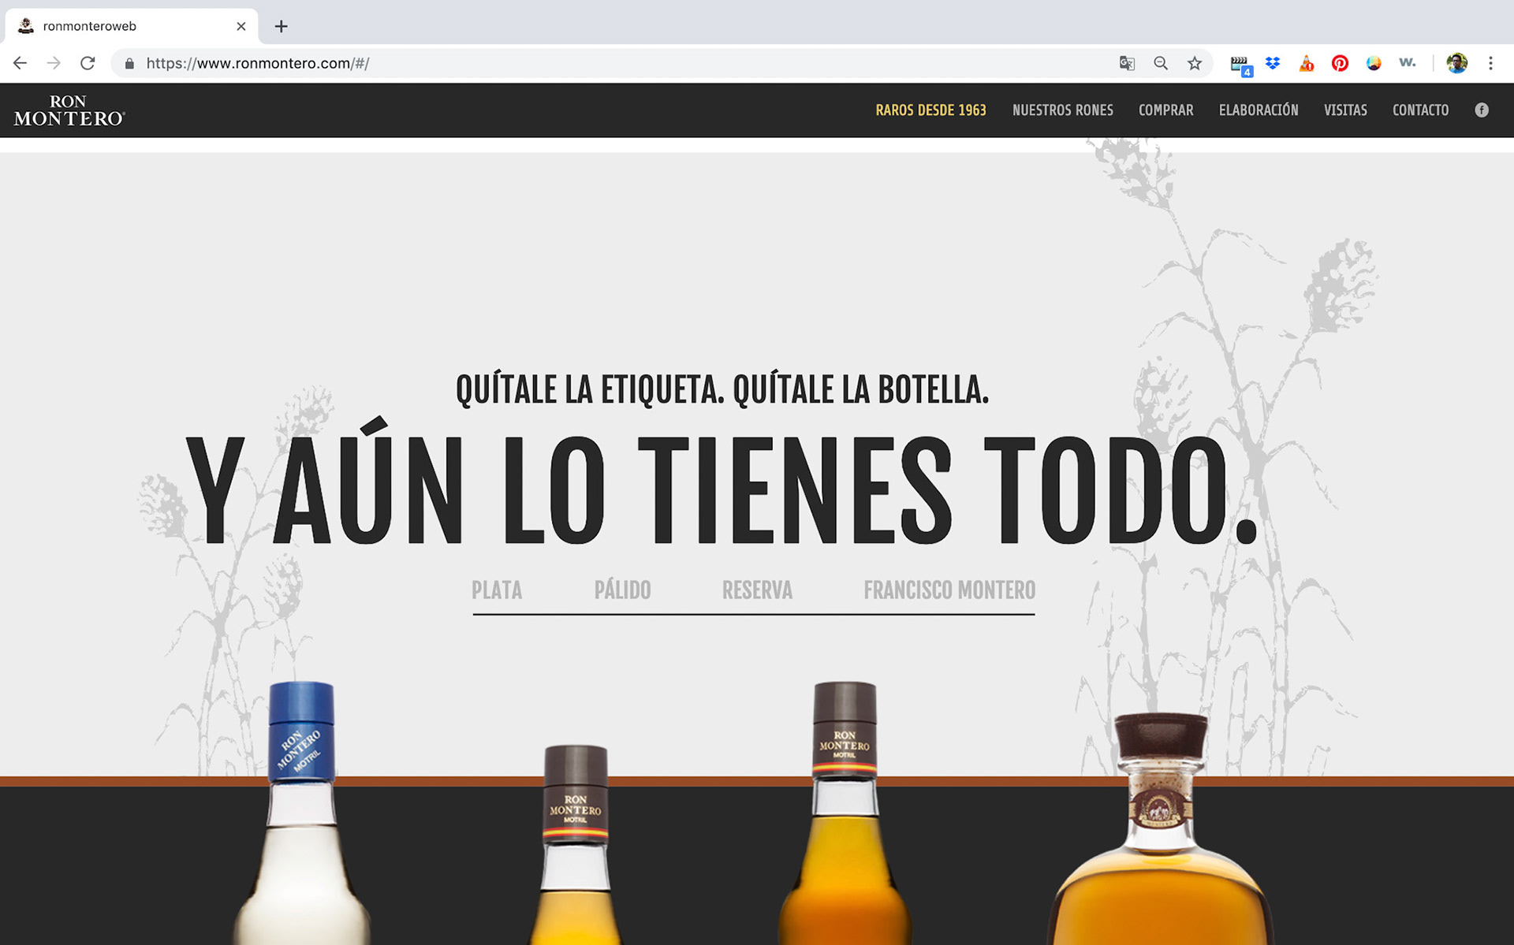The width and height of the screenshot is (1514, 945).
Task: Click the orange cone extension icon
Action: click(1307, 63)
